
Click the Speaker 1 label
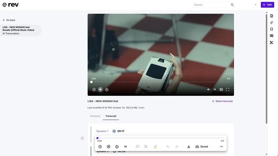[x=102, y=131]
